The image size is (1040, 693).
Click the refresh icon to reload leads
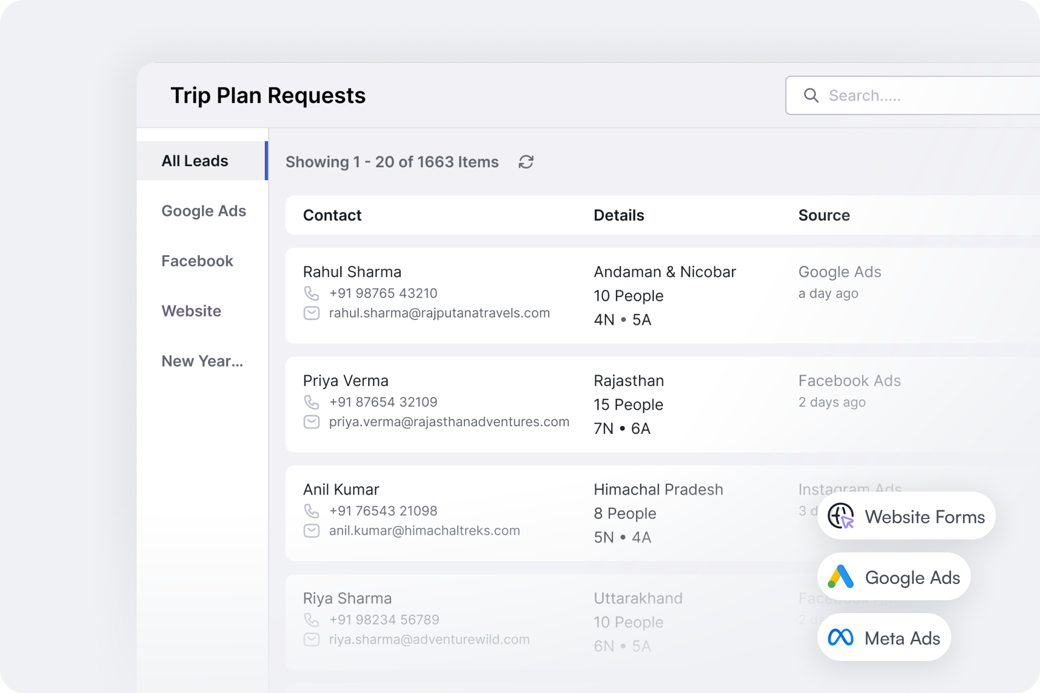pyautogui.click(x=526, y=162)
